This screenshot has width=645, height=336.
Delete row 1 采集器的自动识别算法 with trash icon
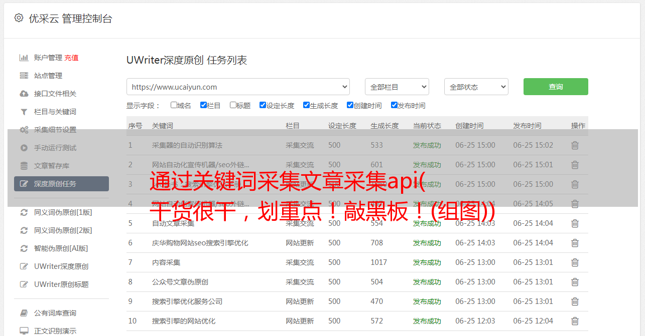[575, 145]
